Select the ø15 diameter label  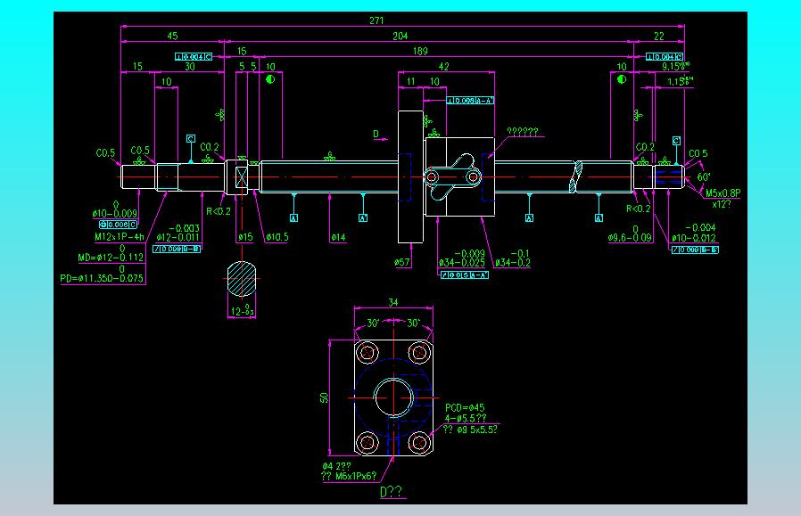[x=245, y=237]
